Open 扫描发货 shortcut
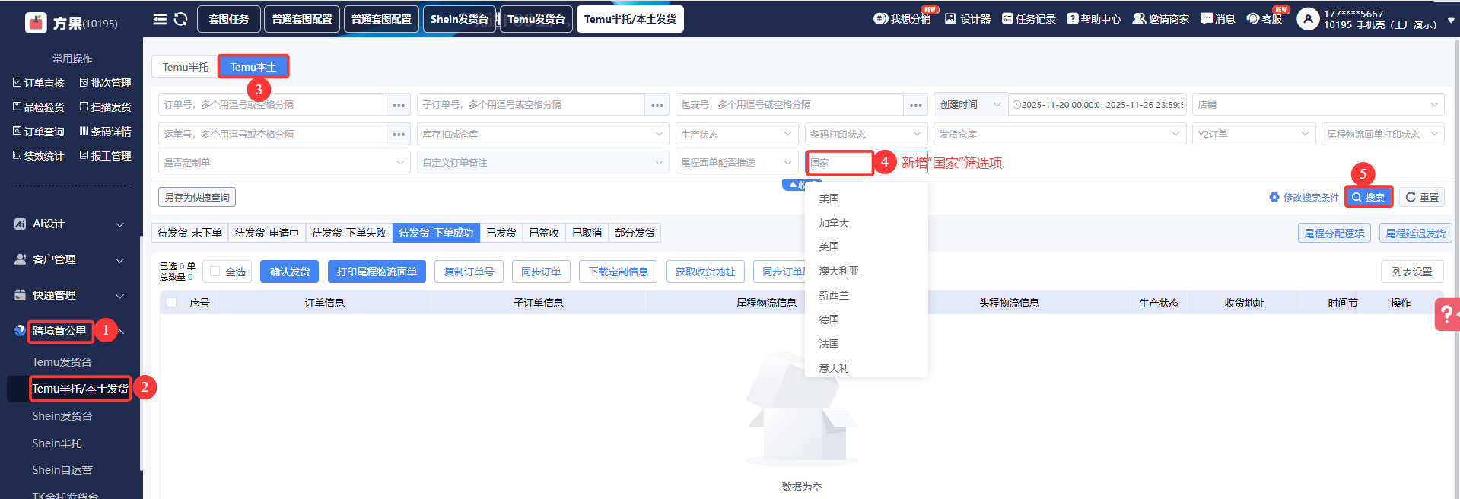Viewport: 1460px width, 499px height. (x=105, y=107)
